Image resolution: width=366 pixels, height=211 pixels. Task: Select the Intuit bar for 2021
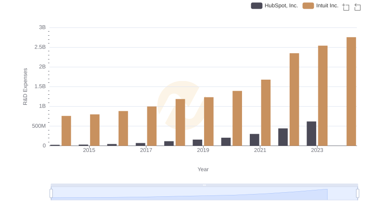click(x=266, y=113)
